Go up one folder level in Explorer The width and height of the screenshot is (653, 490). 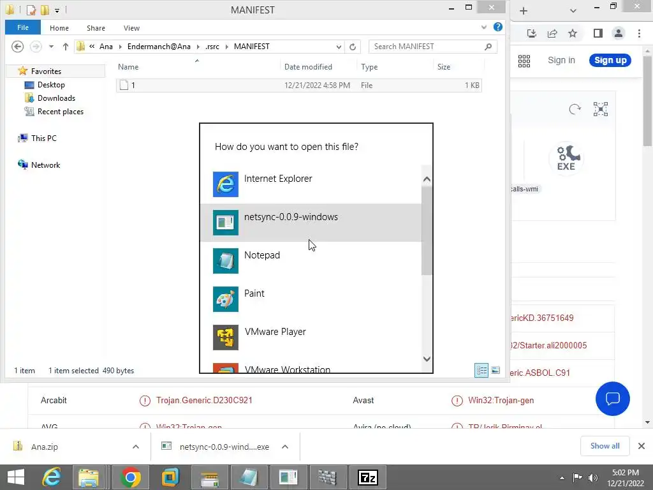(x=66, y=47)
